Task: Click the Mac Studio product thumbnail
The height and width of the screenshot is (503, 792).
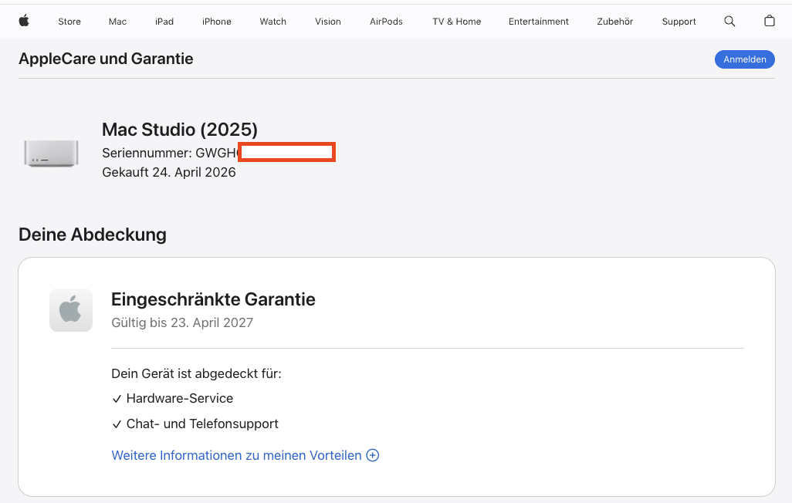Action: (x=51, y=153)
